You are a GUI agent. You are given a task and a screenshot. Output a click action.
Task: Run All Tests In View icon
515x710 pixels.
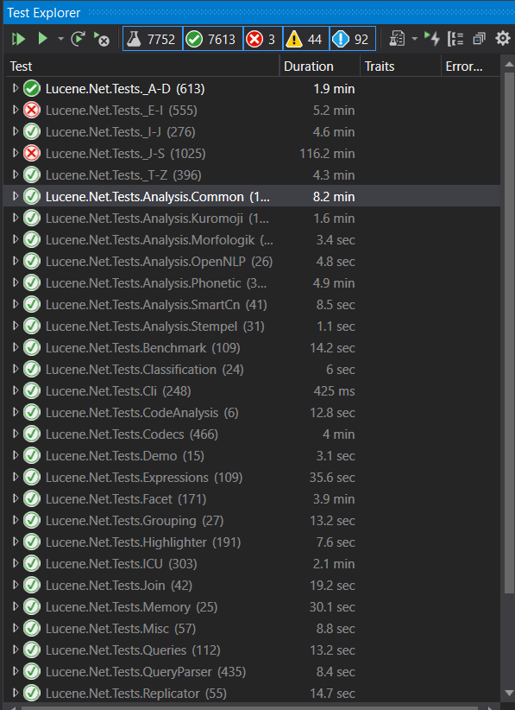tap(18, 39)
